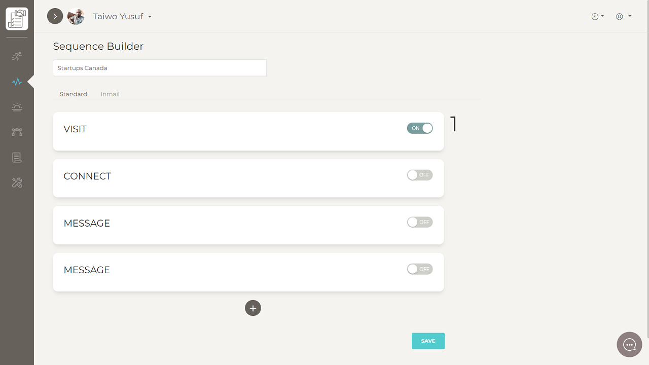The width and height of the screenshot is (649, 365).
Task: Open the info icon dropdown menu
Action: (598, 17)
